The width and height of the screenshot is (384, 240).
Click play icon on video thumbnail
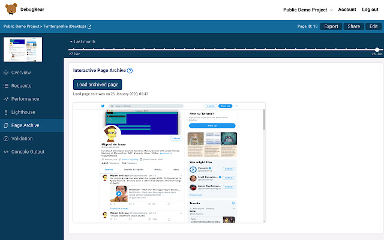119,194
